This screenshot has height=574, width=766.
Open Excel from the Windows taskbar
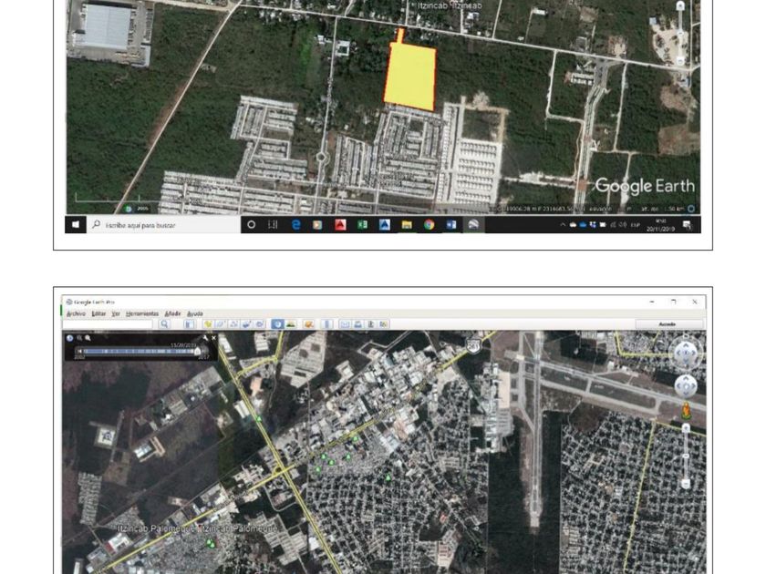(362, 225)
